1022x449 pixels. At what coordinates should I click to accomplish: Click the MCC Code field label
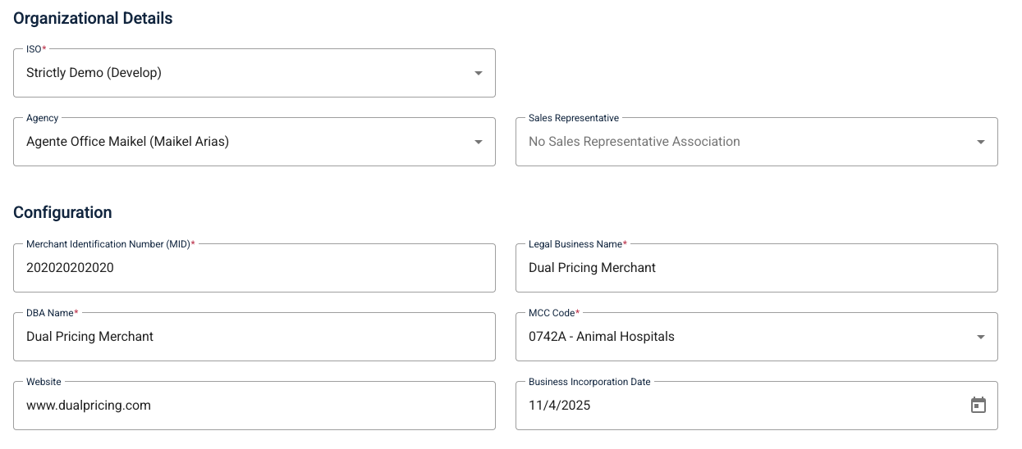[554, 313]
